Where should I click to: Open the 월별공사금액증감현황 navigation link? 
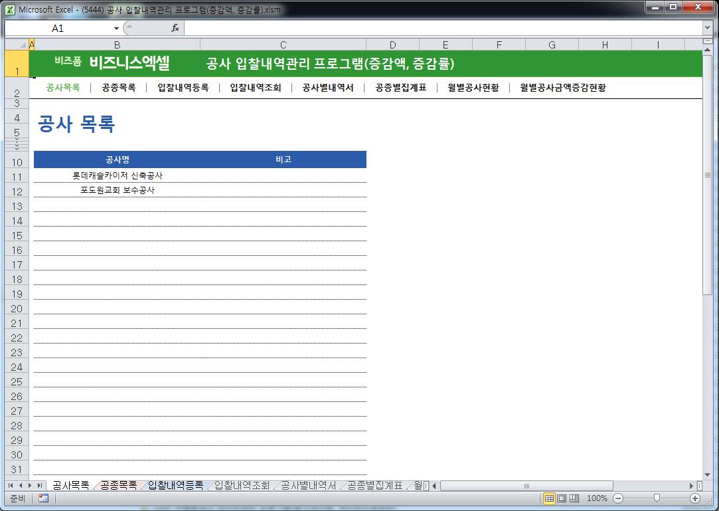pyautogui.click(x=563, y=87)
